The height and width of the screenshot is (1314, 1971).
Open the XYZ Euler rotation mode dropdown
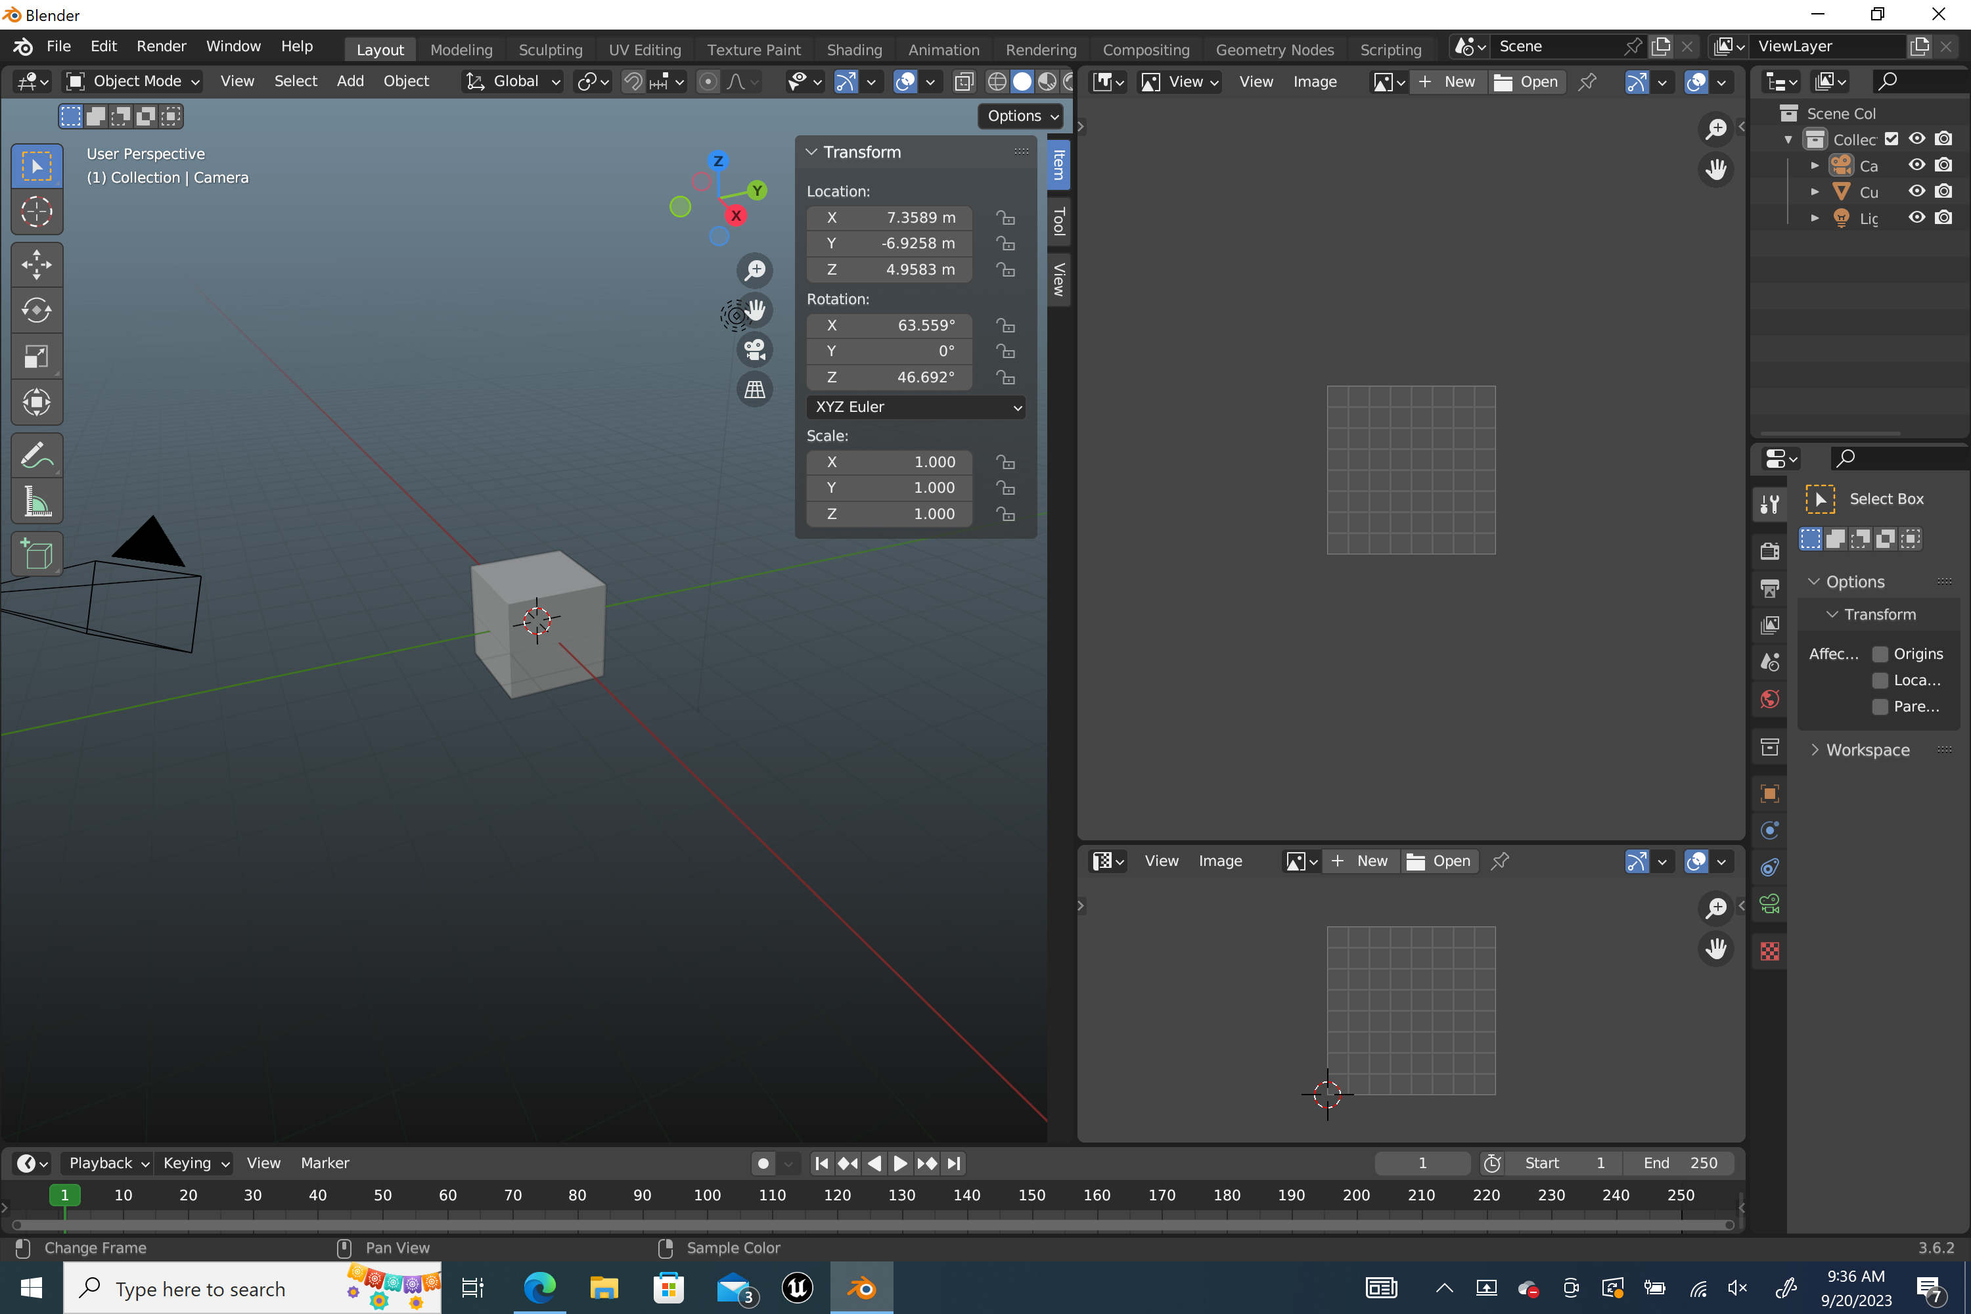pos(915,407)
